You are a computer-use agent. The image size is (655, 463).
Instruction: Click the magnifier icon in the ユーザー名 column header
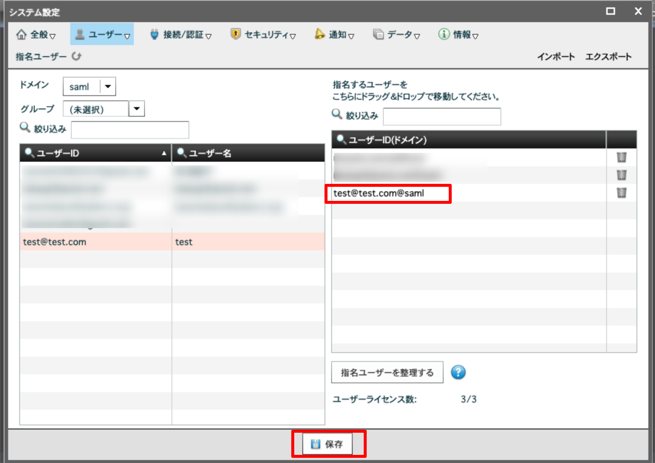pos(181,152)
